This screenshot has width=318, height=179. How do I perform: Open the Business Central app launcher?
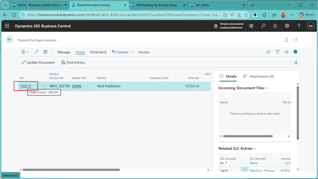coord(7,26)
